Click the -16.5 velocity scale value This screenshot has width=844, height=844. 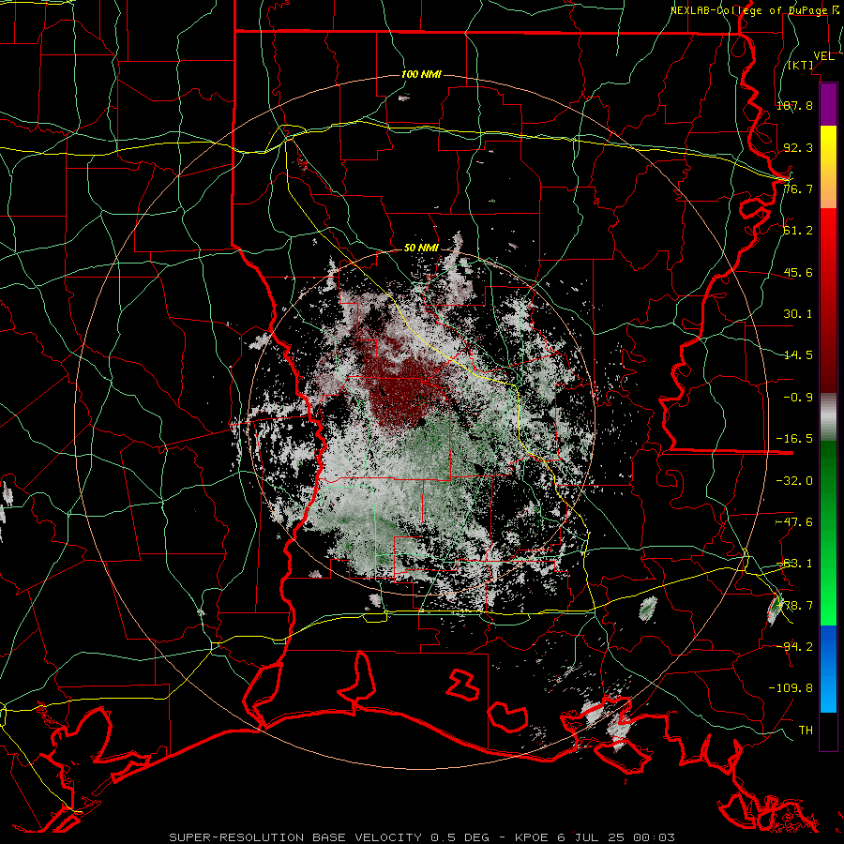pyautogui.click(x=794, y=439)
